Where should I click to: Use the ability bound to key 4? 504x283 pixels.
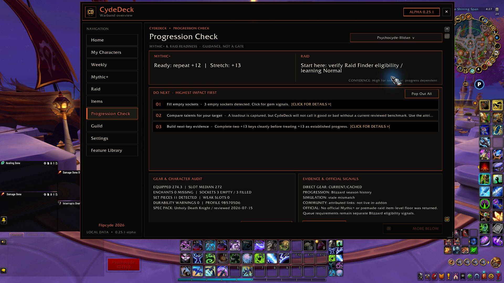pyautogui.click(x=222, y=271)
